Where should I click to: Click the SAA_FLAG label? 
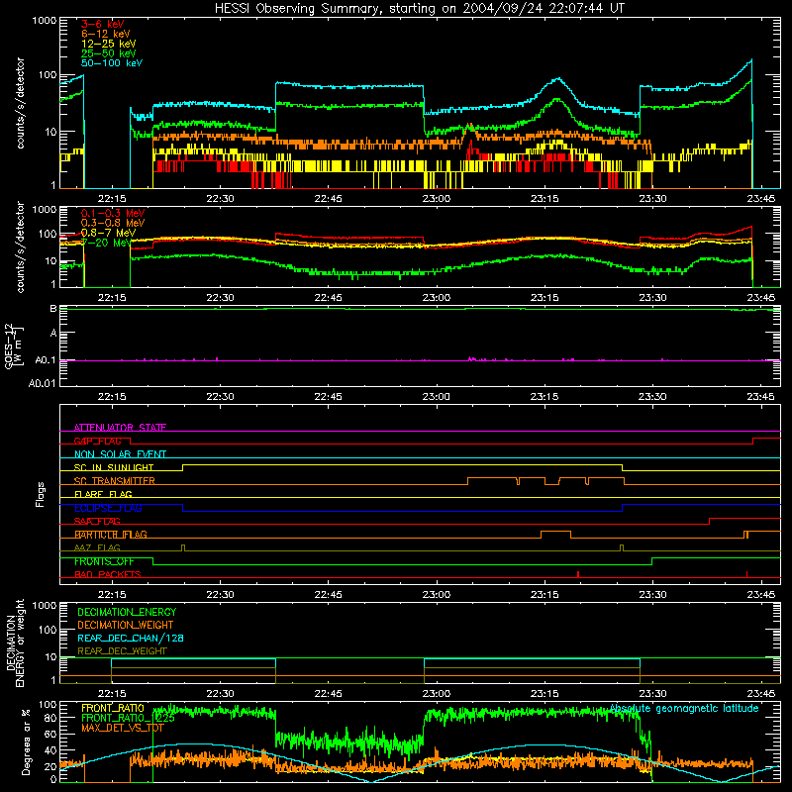pos(97,521)
